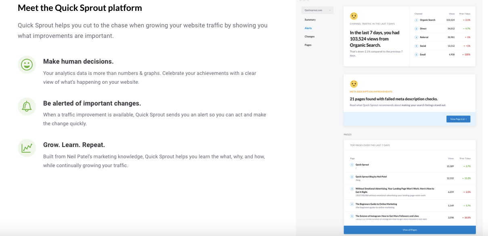Click the smiley face icon beside Make human decisions
The width and height of the screenshot is (488, 236).
pyautogui.click(x=27, y=64)
